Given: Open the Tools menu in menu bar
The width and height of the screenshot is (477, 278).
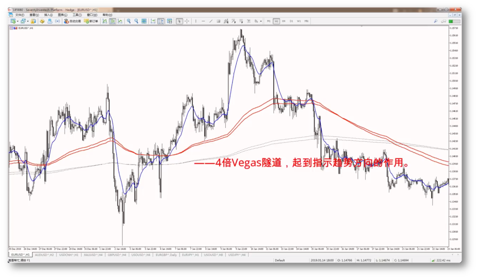Looking at the screenshot, I should coord(77,15).
